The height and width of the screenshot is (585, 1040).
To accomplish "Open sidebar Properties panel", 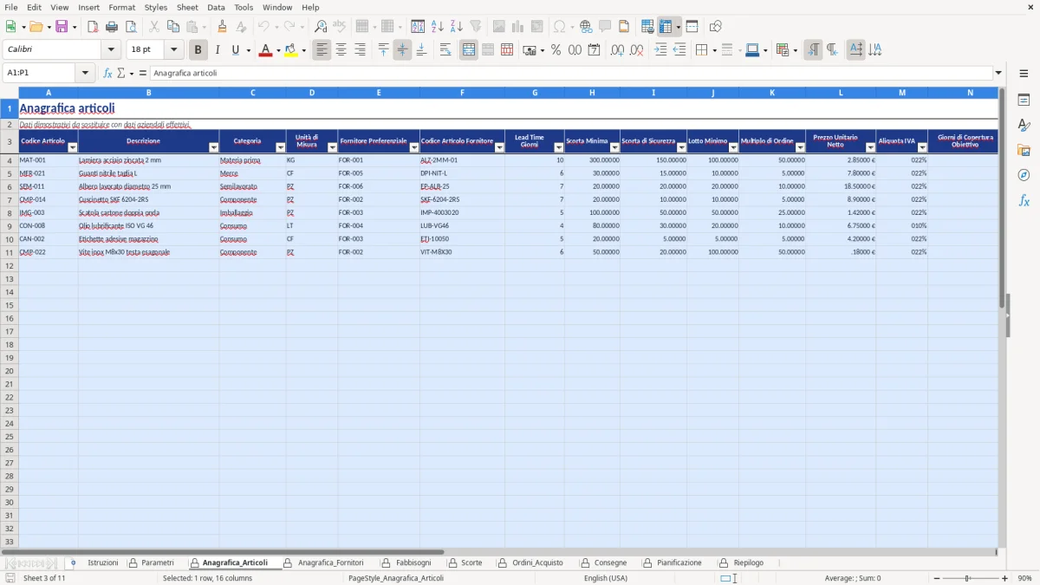I will (1024, 101).
